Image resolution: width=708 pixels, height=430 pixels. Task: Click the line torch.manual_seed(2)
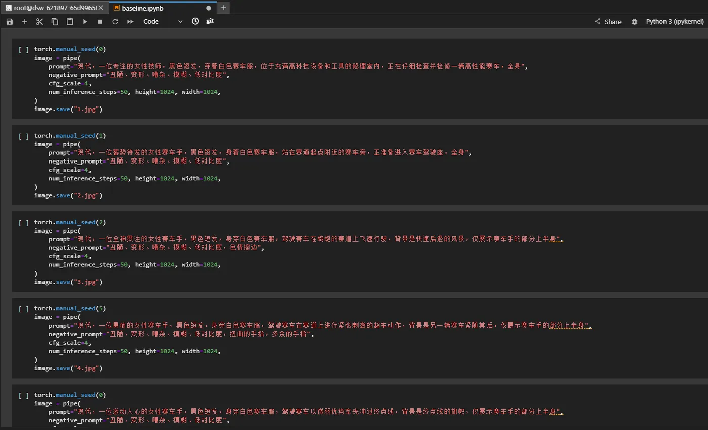tap(70, 222)
